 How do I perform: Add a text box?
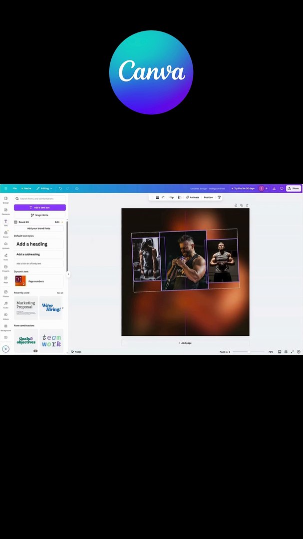tap(40, 207)
